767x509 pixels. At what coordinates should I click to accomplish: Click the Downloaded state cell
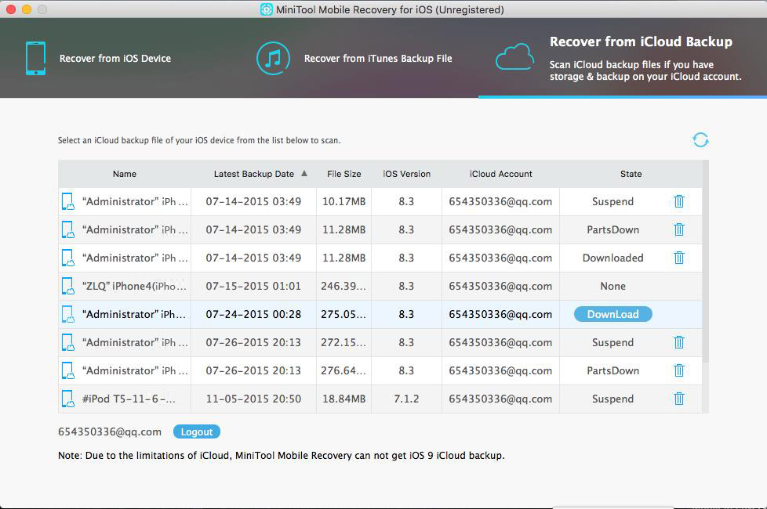(613, 258)
